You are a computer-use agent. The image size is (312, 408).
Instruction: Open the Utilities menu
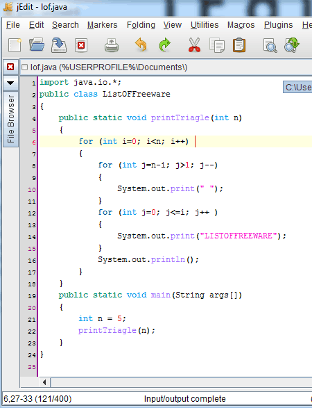click(205, 25)
